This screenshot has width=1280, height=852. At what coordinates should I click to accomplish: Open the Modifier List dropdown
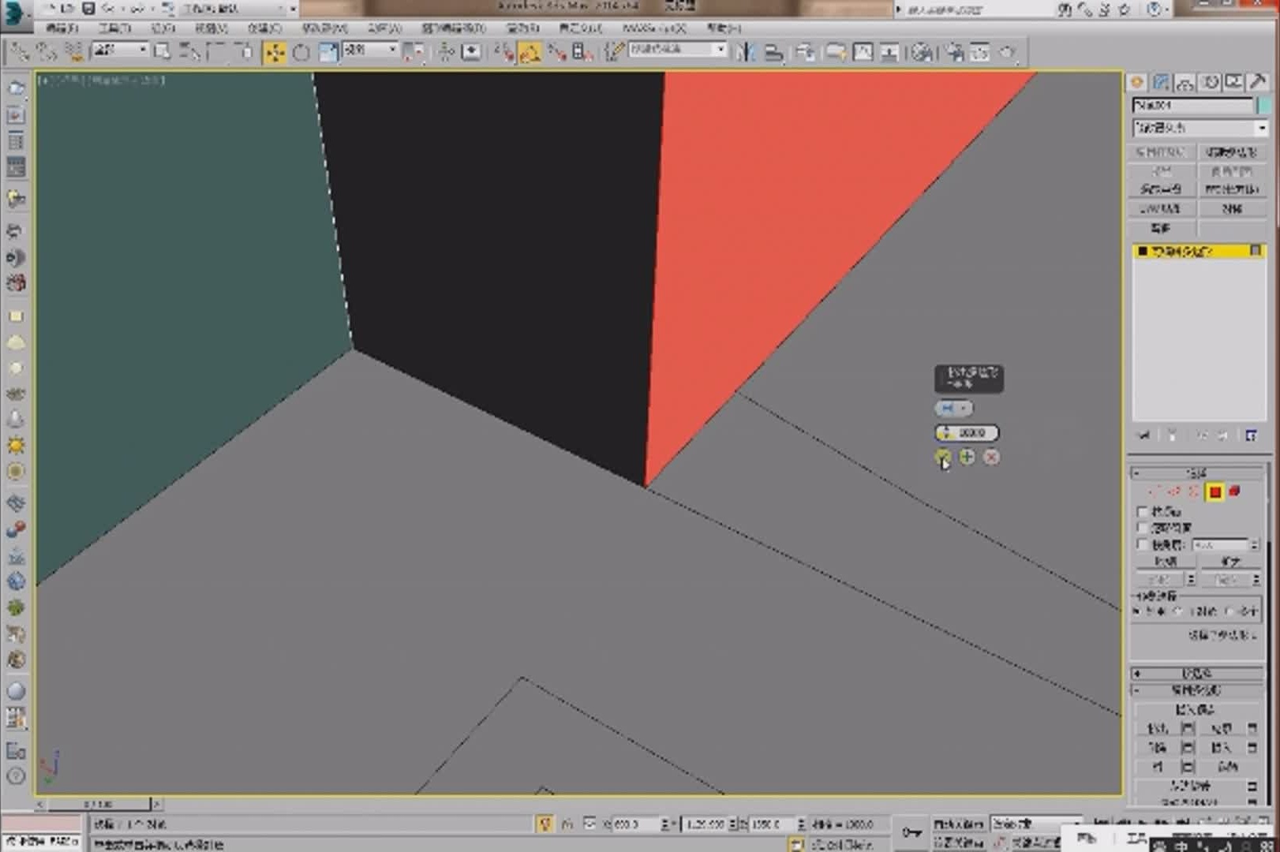pos(1200,127)
